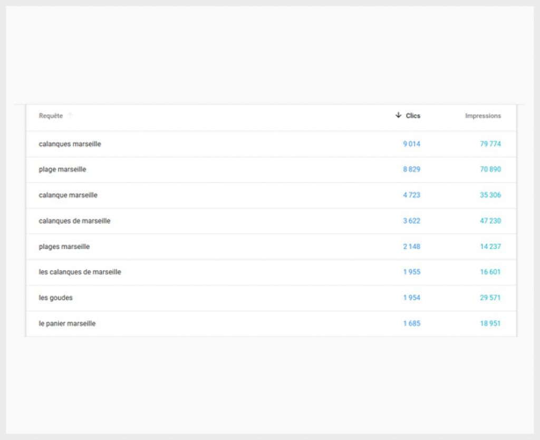The image size is (540, 440).
Task: Click the Requête column header text
Action: [51, 116]
